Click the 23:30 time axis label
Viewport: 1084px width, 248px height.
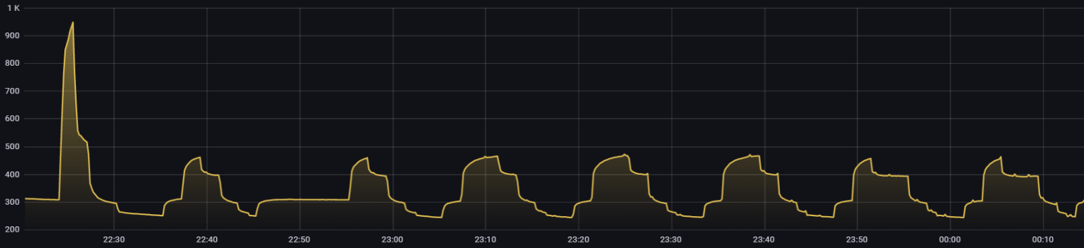pos(671,239)
